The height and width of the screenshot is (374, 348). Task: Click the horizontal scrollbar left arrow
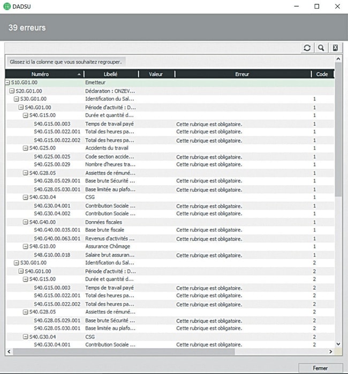point(9,351)
